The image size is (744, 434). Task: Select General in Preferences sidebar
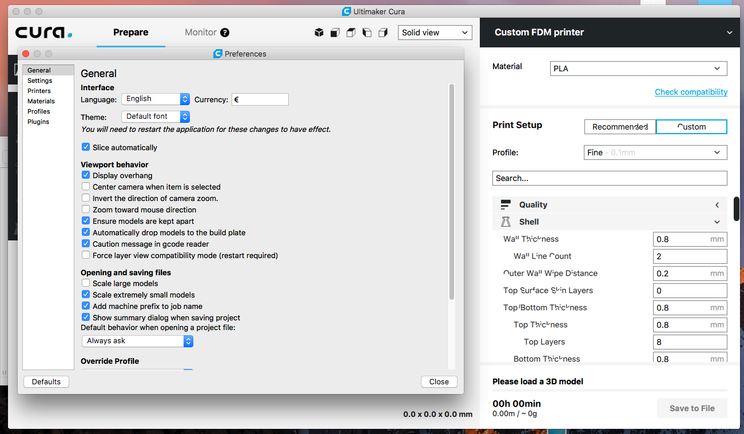[48, 70]
